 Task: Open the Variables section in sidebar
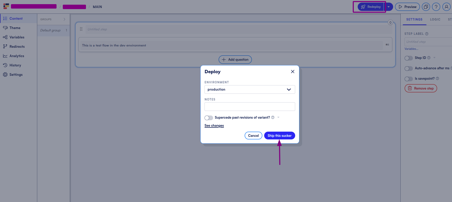(x=18, y=37)
